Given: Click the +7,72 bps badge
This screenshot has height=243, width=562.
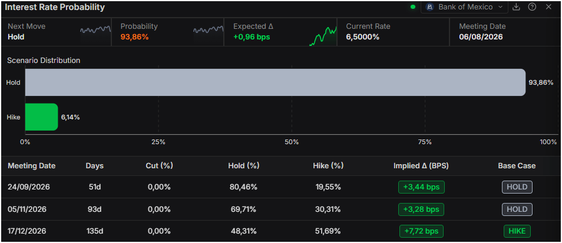Looking at the screenshot, I should 421,231.
